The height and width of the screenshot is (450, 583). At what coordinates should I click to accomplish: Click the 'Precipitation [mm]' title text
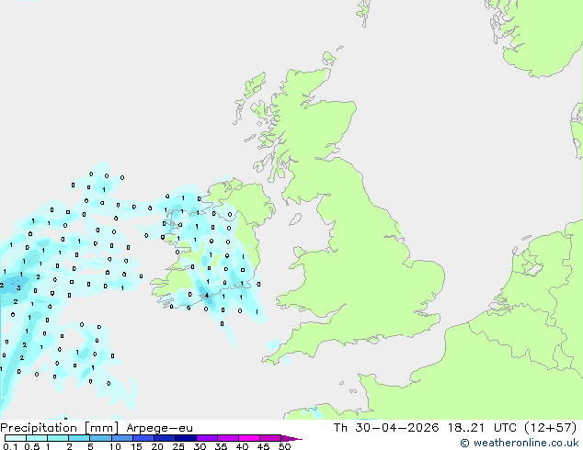point(60,428)
